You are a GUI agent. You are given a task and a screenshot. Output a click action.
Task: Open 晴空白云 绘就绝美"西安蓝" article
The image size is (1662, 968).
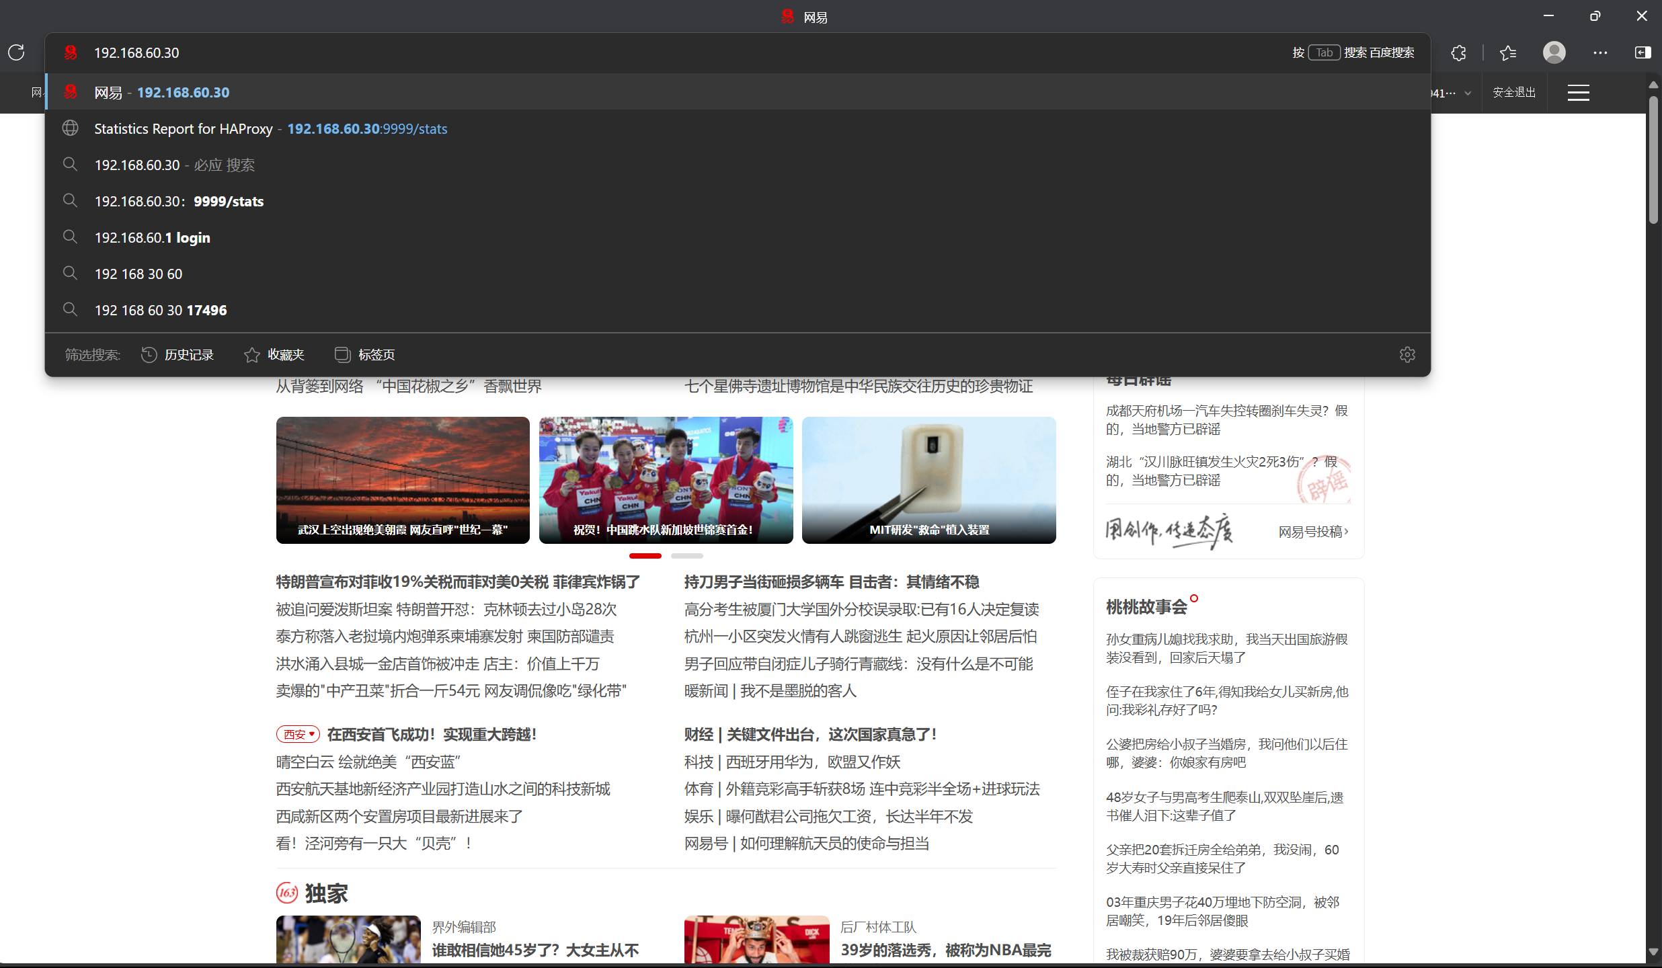tap(368, 762)
